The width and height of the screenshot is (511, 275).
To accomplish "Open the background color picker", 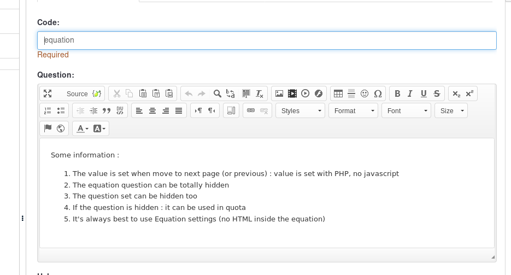I will tap(100, 128).
